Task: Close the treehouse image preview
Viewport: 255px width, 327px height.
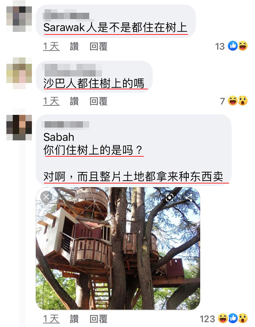Action: pyautogui.click(x=46, y=197)
